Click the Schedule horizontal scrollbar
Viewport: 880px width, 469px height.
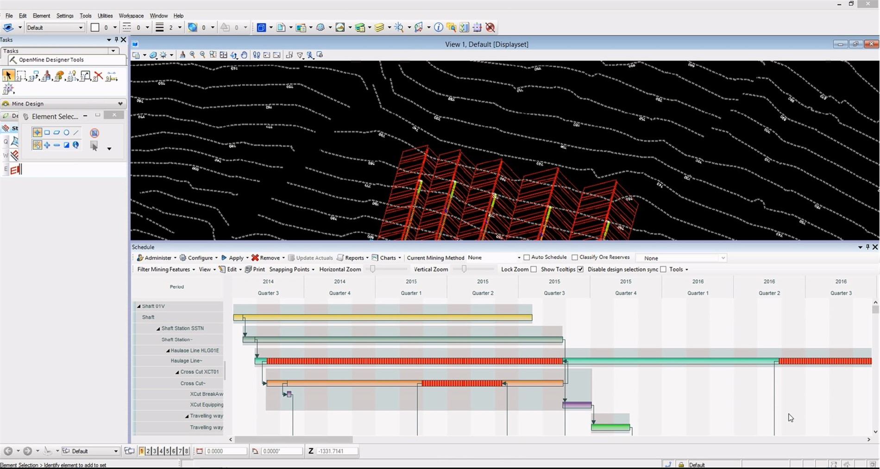[294, 439]
